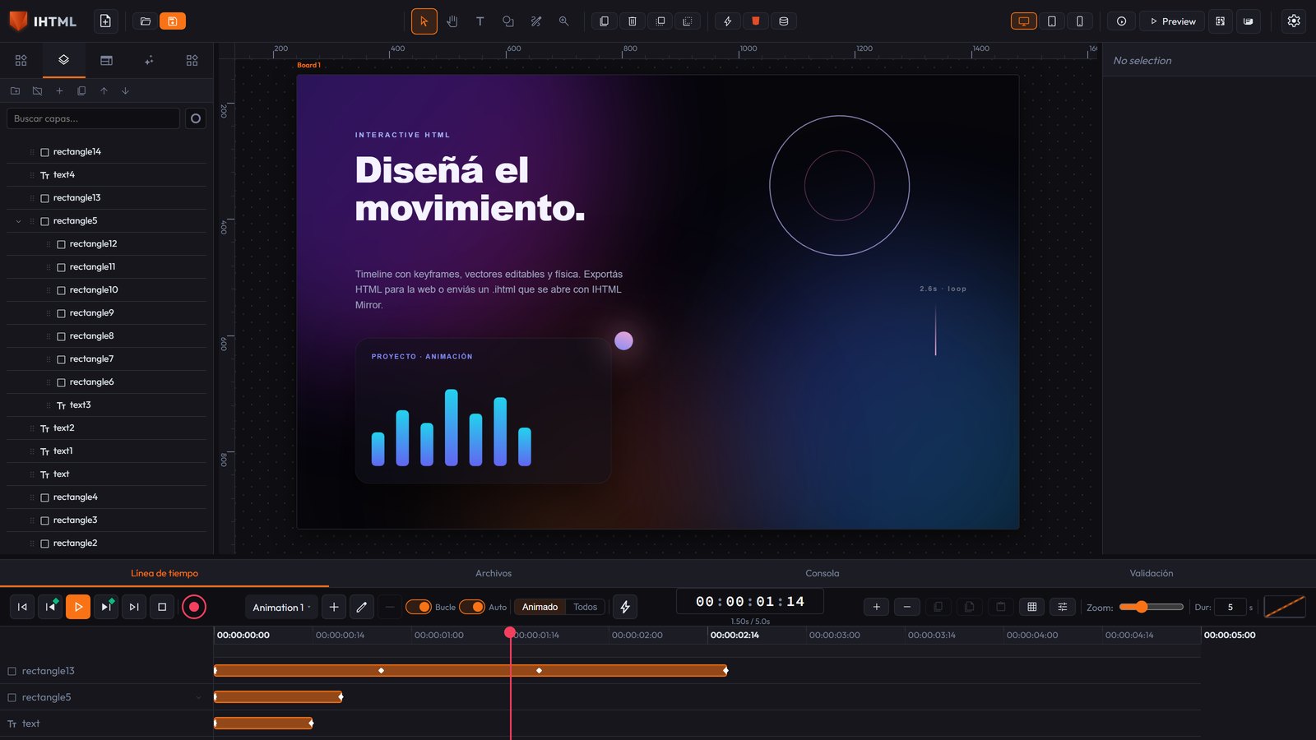
Task: Open settings gear icon
Action: pos(1294,21)
